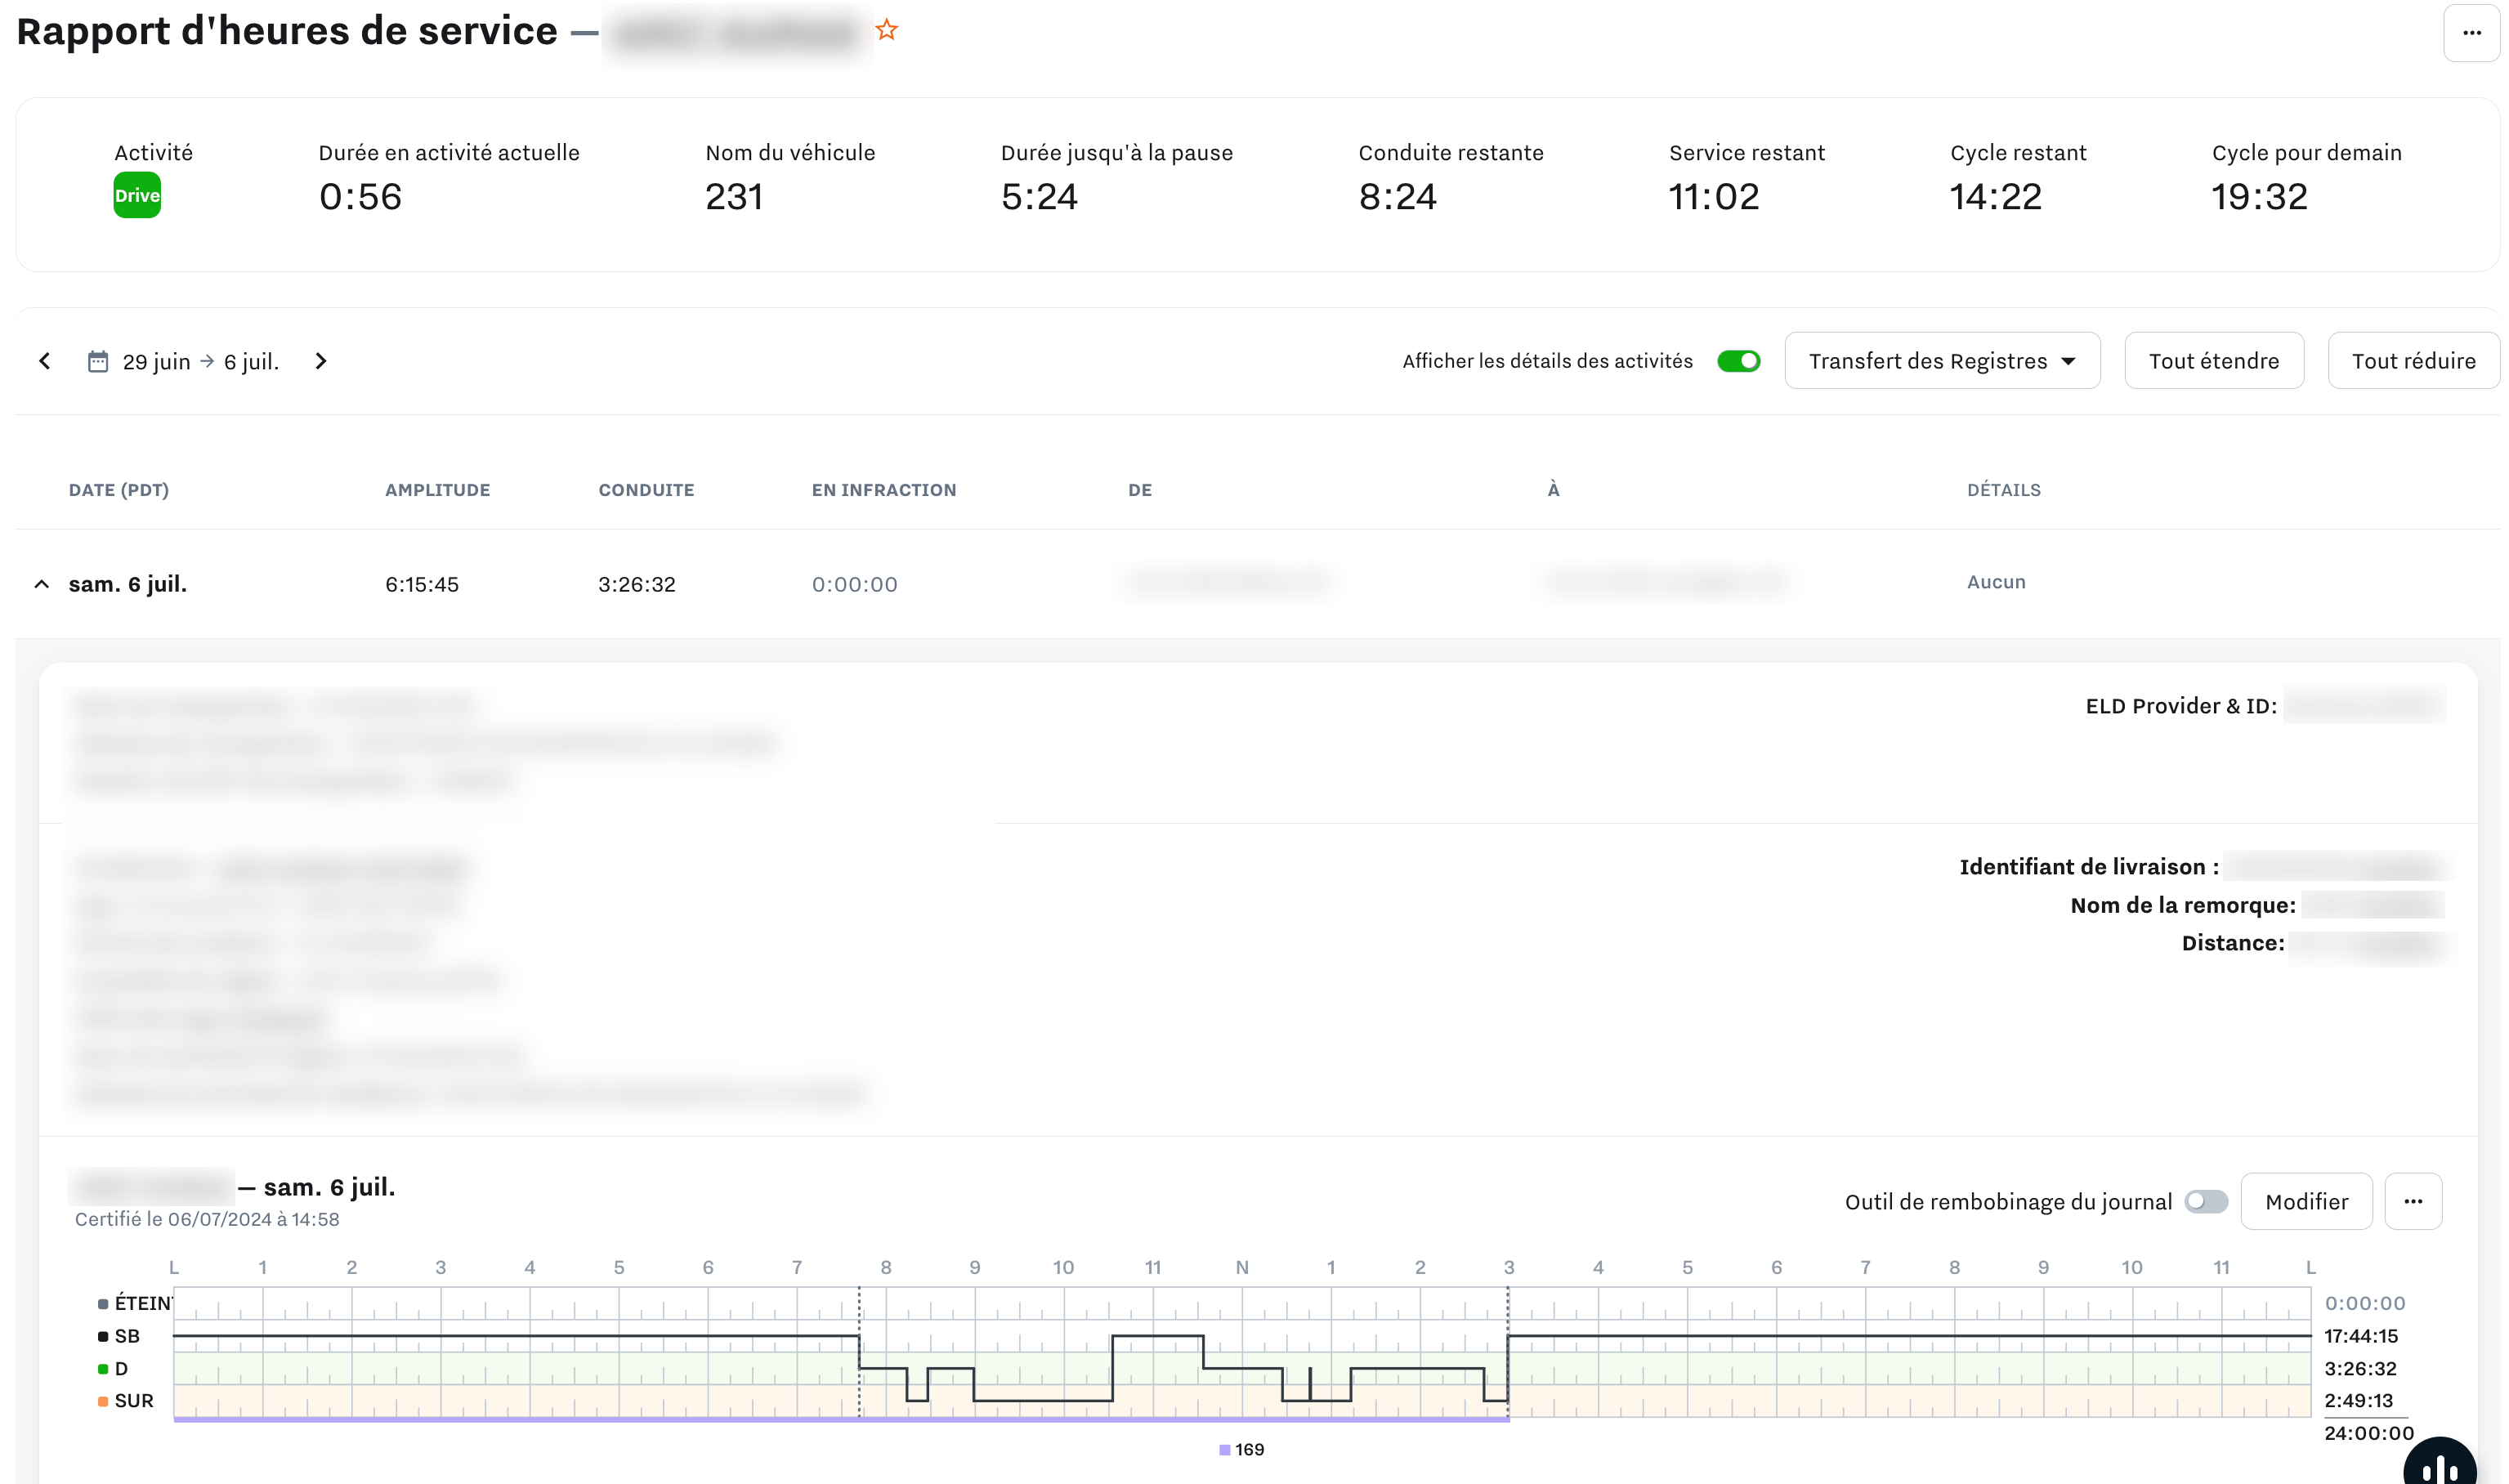Collapse the sam. 6 juil. row
The image size is (2509, 1484).
pyautogui.click(x=42, y=584)
